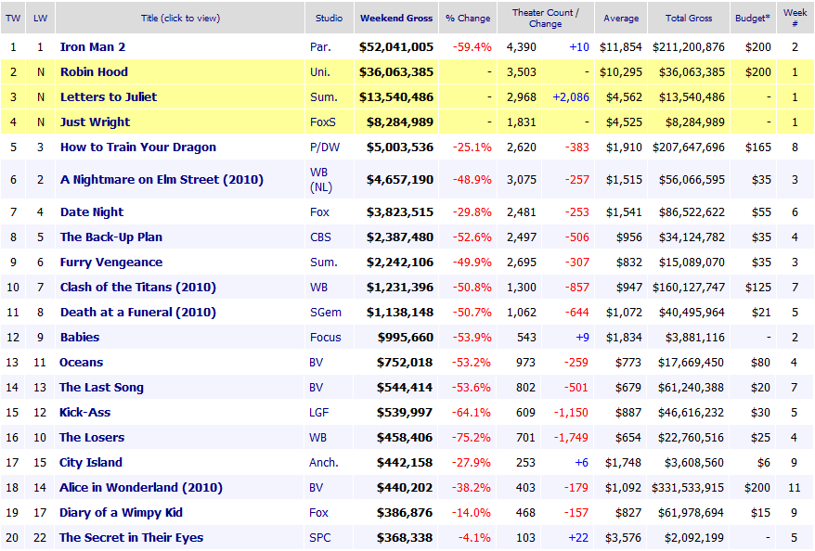Select the -75.2% change value
This screenshot has height=551, width=815.
[x=471, y=437]
